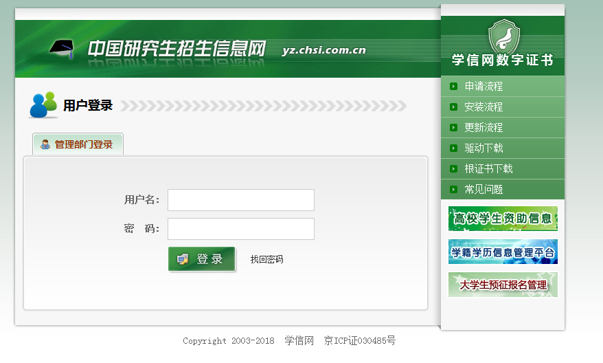603x363 pixels.
Task: Click the 中国研究生招生信息网 title banner
Action: point(177,49)
